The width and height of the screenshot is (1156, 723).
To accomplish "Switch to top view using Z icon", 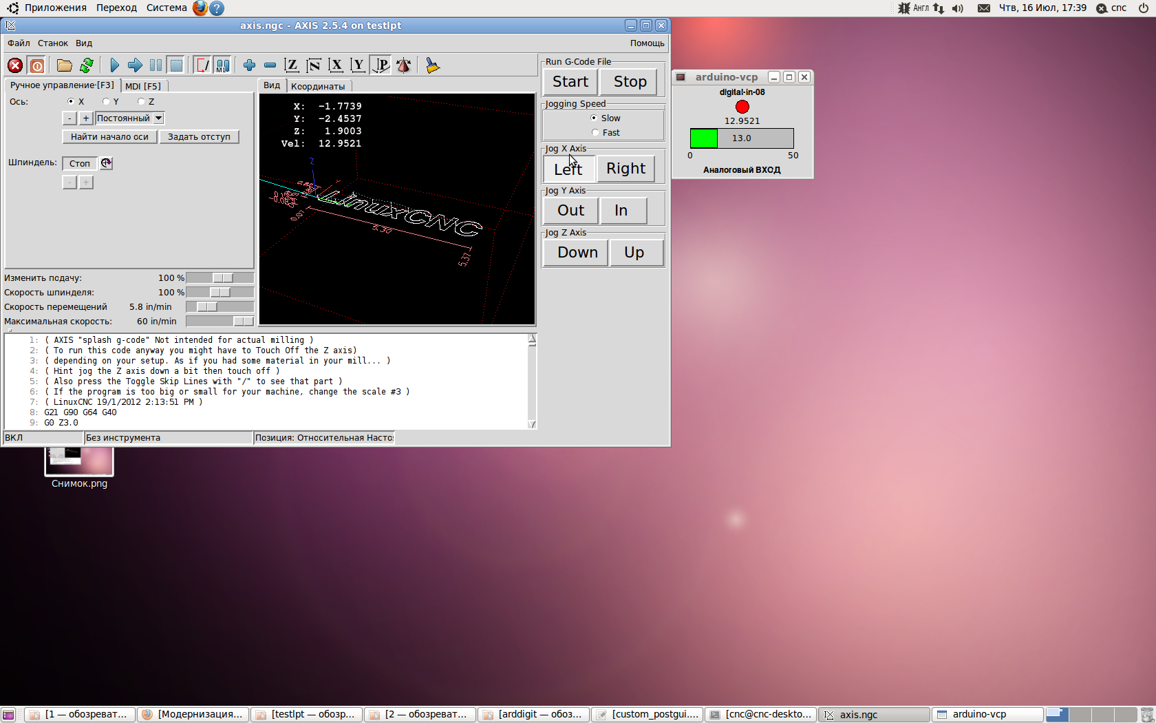I will (x=292, y=65).
